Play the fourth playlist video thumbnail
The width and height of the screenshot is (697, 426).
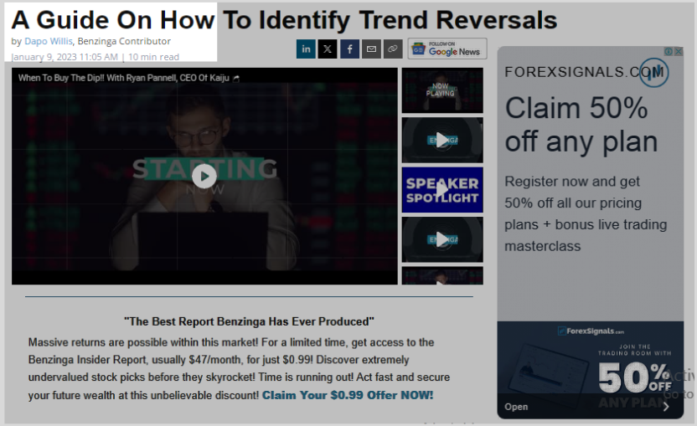point(442,240)
